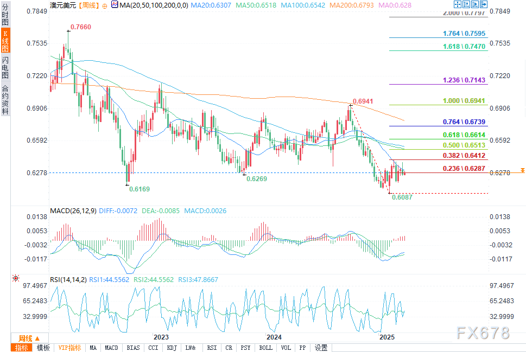Select the 模板 tab
The image size is (526, 352).
coord(43,348)
